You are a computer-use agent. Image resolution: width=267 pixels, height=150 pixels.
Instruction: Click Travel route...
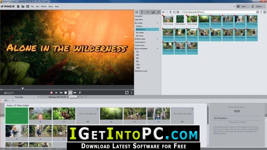[x=140, y=45]
